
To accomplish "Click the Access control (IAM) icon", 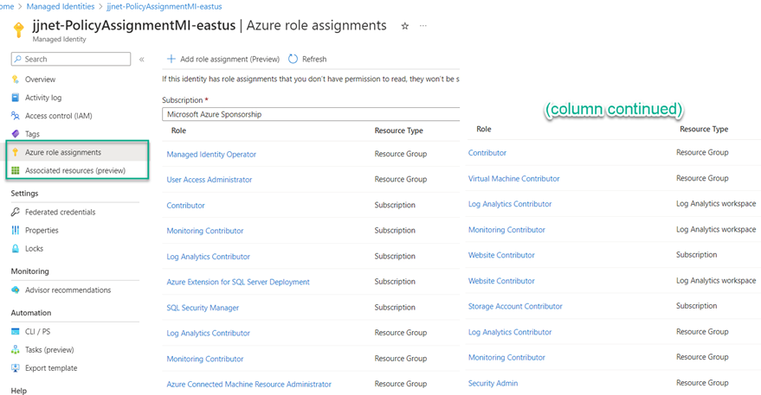I will (x=16, y=116).
